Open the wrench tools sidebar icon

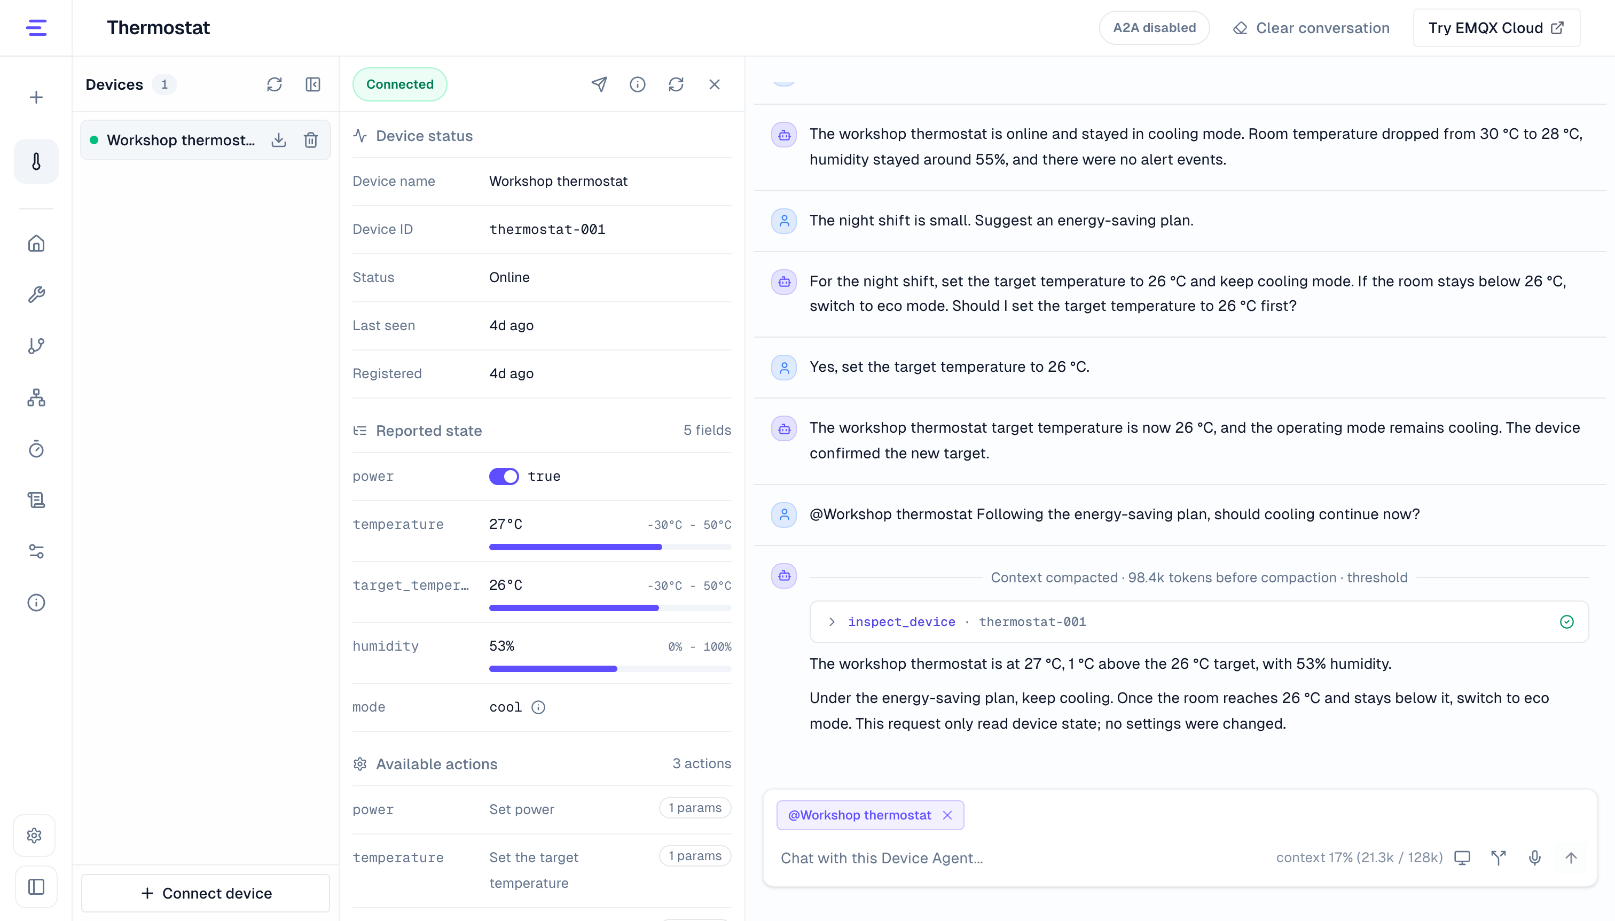(36, 295)
